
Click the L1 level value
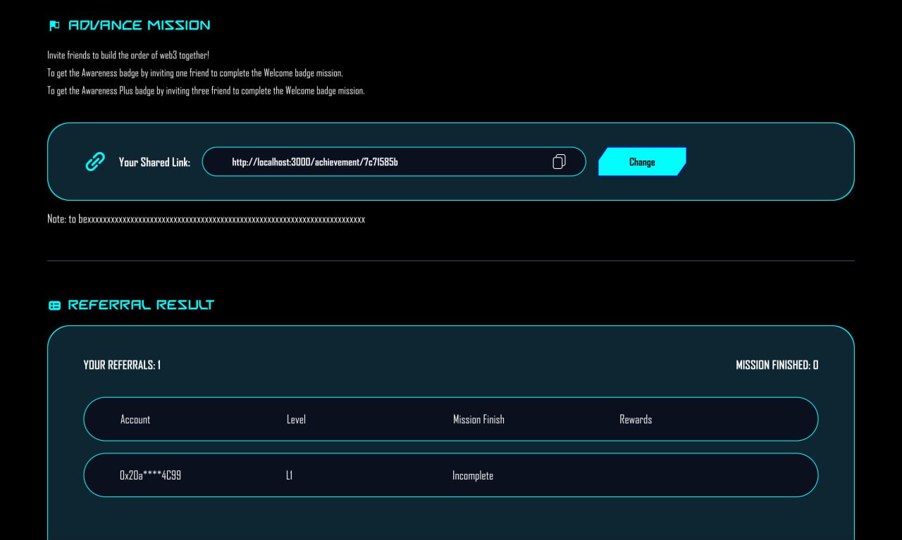290,476
